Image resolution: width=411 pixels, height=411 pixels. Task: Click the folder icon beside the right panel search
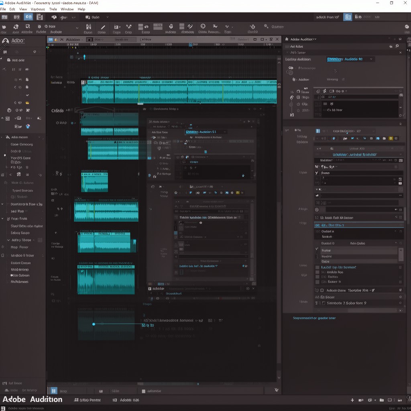coord(391,47)
